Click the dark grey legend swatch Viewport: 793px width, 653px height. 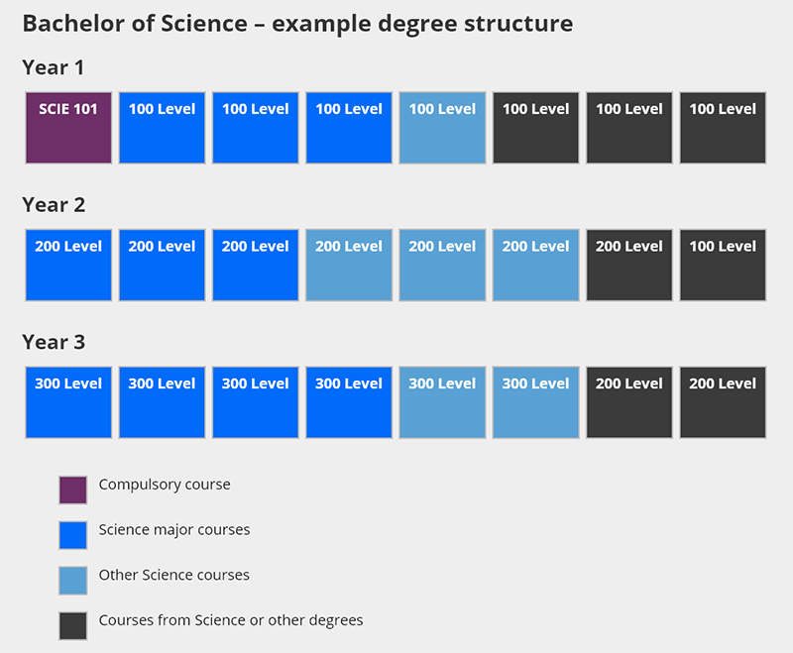72,625
